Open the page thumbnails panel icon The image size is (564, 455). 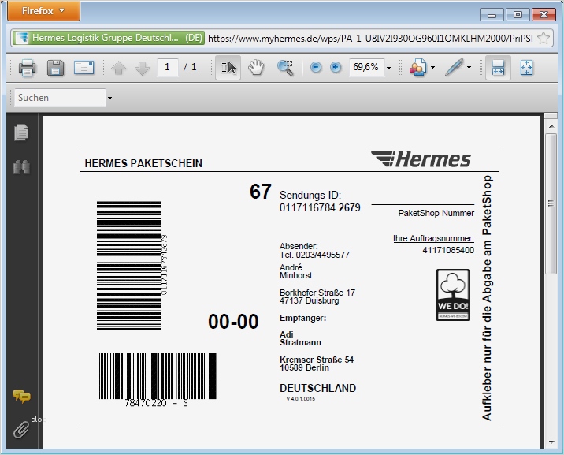click(x=21, y=132)
